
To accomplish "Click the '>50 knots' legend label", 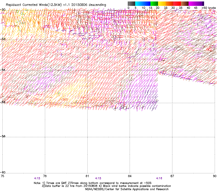I will pyautogui.click(x=208, y=8).
